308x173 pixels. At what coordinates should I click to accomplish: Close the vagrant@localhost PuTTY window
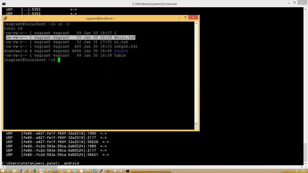(x=193, y=17)
